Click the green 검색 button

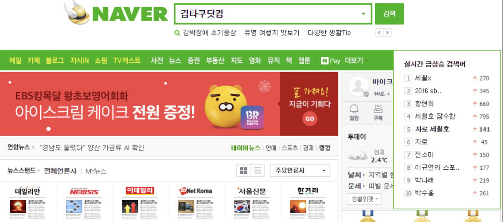[389, 14]
